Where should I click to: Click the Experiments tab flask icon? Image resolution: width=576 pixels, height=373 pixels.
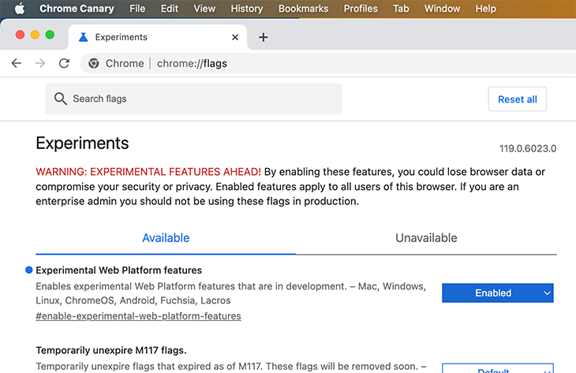coord(82,37)
